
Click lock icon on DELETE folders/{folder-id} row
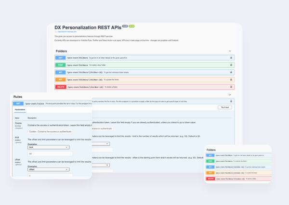[231, 87]
